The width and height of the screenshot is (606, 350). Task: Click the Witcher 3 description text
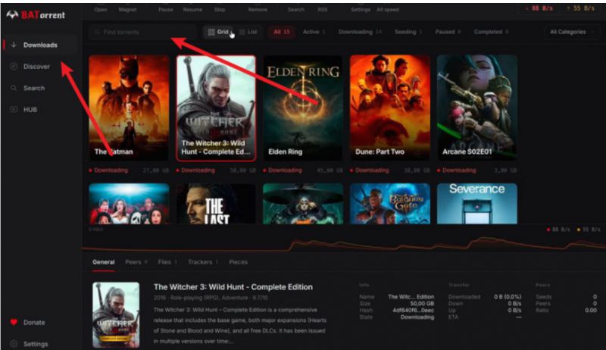[x=239, y=325]
